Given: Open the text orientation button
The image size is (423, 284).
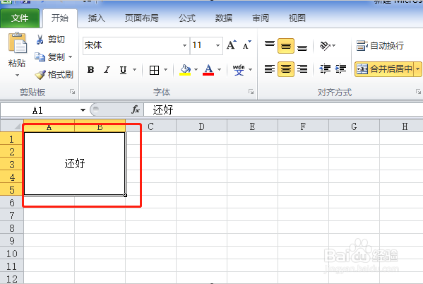Looking at the screenshot, I should coord(327,46).
